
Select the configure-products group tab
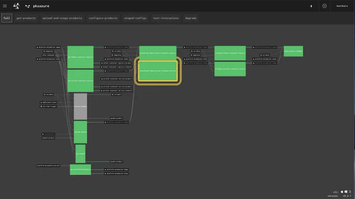click(x=103, y=18)
